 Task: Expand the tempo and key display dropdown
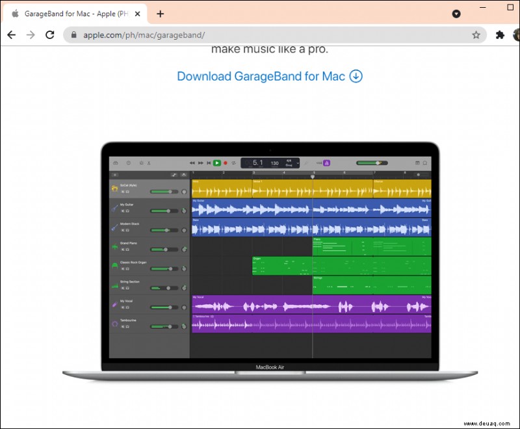(298, 162)
